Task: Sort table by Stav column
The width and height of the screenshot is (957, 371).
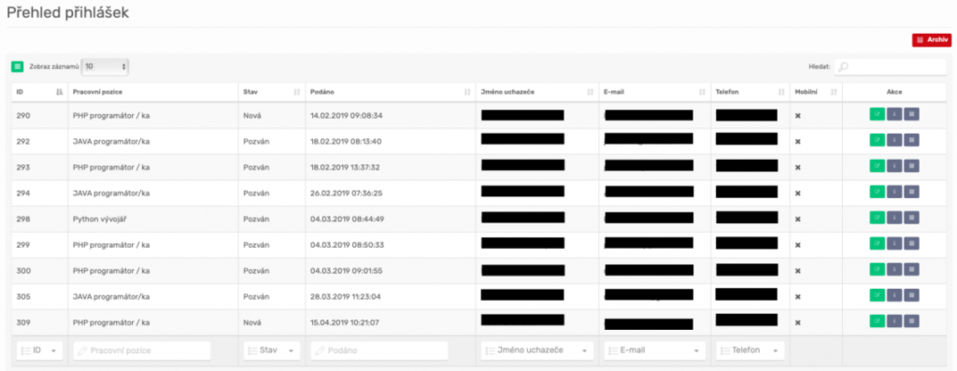Action: [271, 93]
